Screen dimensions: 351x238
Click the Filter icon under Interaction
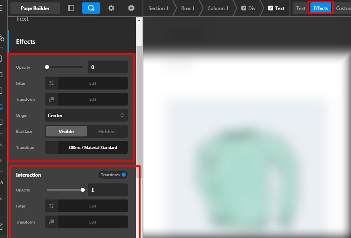51,206
